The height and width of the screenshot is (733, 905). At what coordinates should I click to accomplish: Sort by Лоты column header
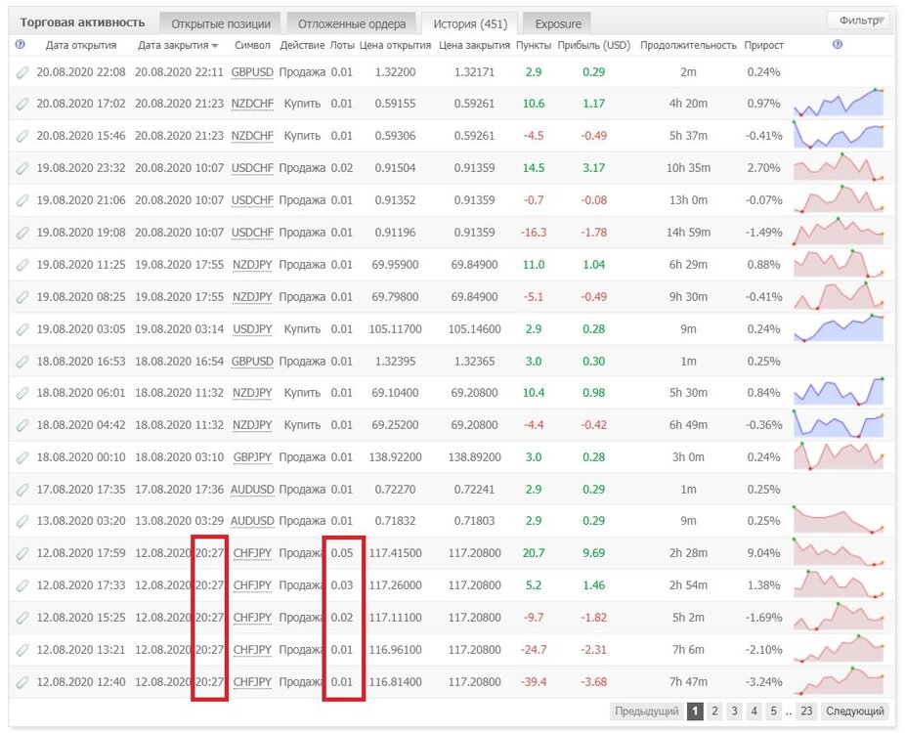tap(342, 45)
